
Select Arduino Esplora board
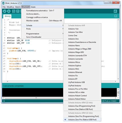tap(82, 66)
